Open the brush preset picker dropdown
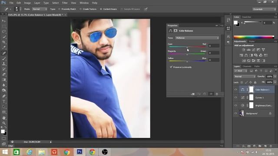Viewport: 278px width, 156px height. pyautogui.click(x=20, y=9)
